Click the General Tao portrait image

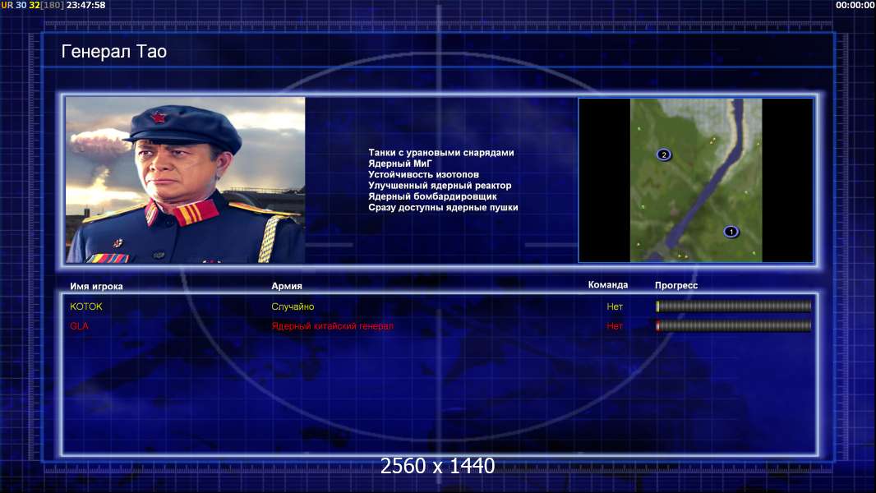[186, 180]
